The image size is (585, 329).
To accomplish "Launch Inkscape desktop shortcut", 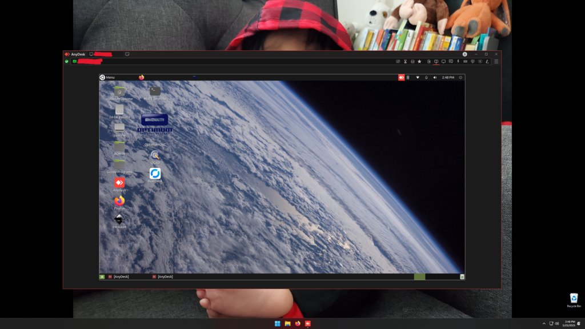I will coord(119,221).
